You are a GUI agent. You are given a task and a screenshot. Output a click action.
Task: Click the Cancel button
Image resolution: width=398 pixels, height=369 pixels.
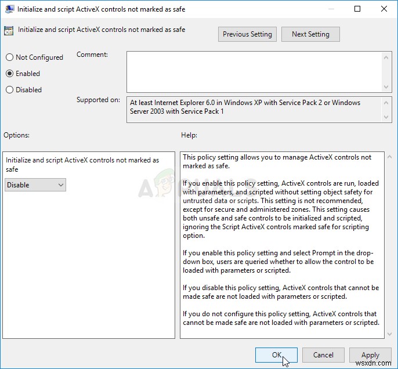click(323, 355)
